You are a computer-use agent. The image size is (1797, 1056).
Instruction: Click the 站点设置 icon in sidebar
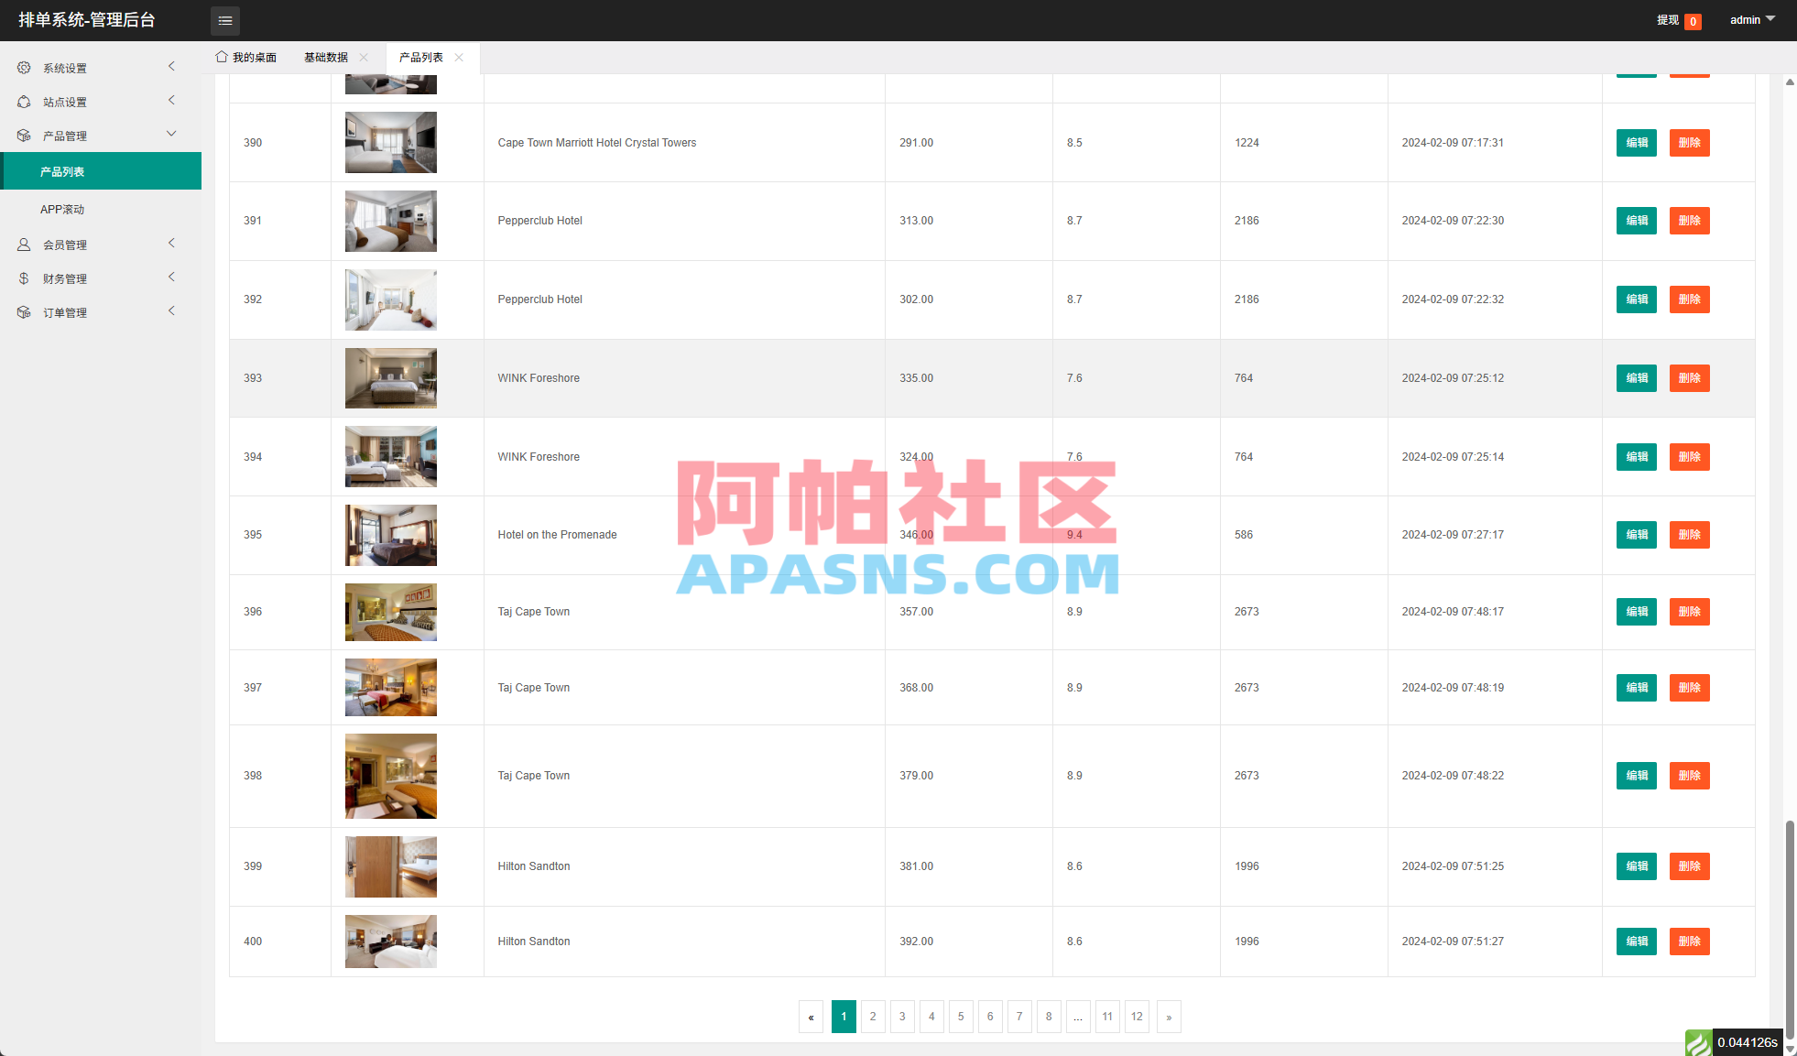coord(23,101)
